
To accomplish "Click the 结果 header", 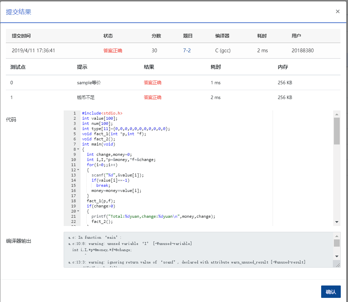I will click(149, 67).
